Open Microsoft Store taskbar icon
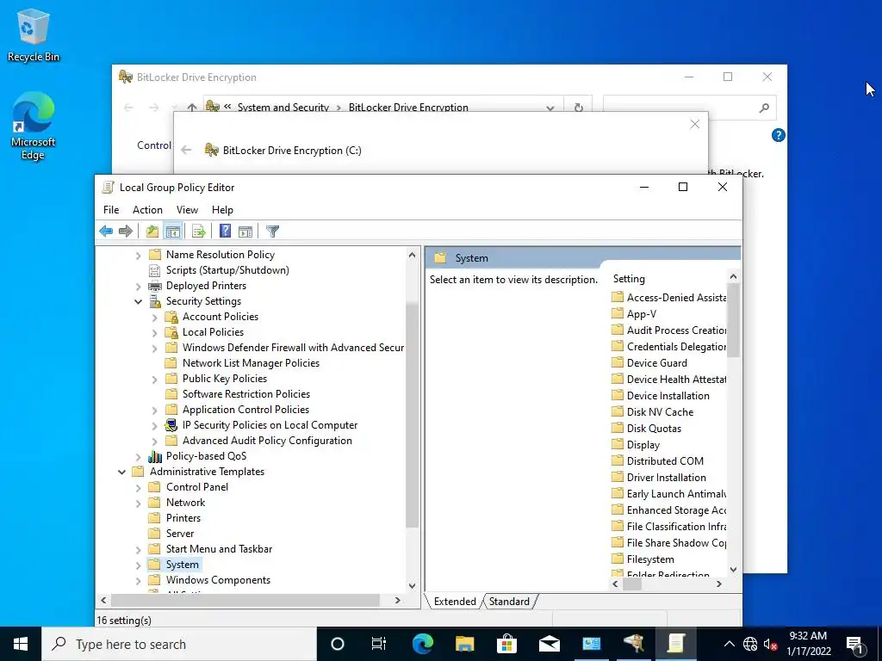Screen dimensions: 882x661 tap(506, 644)
